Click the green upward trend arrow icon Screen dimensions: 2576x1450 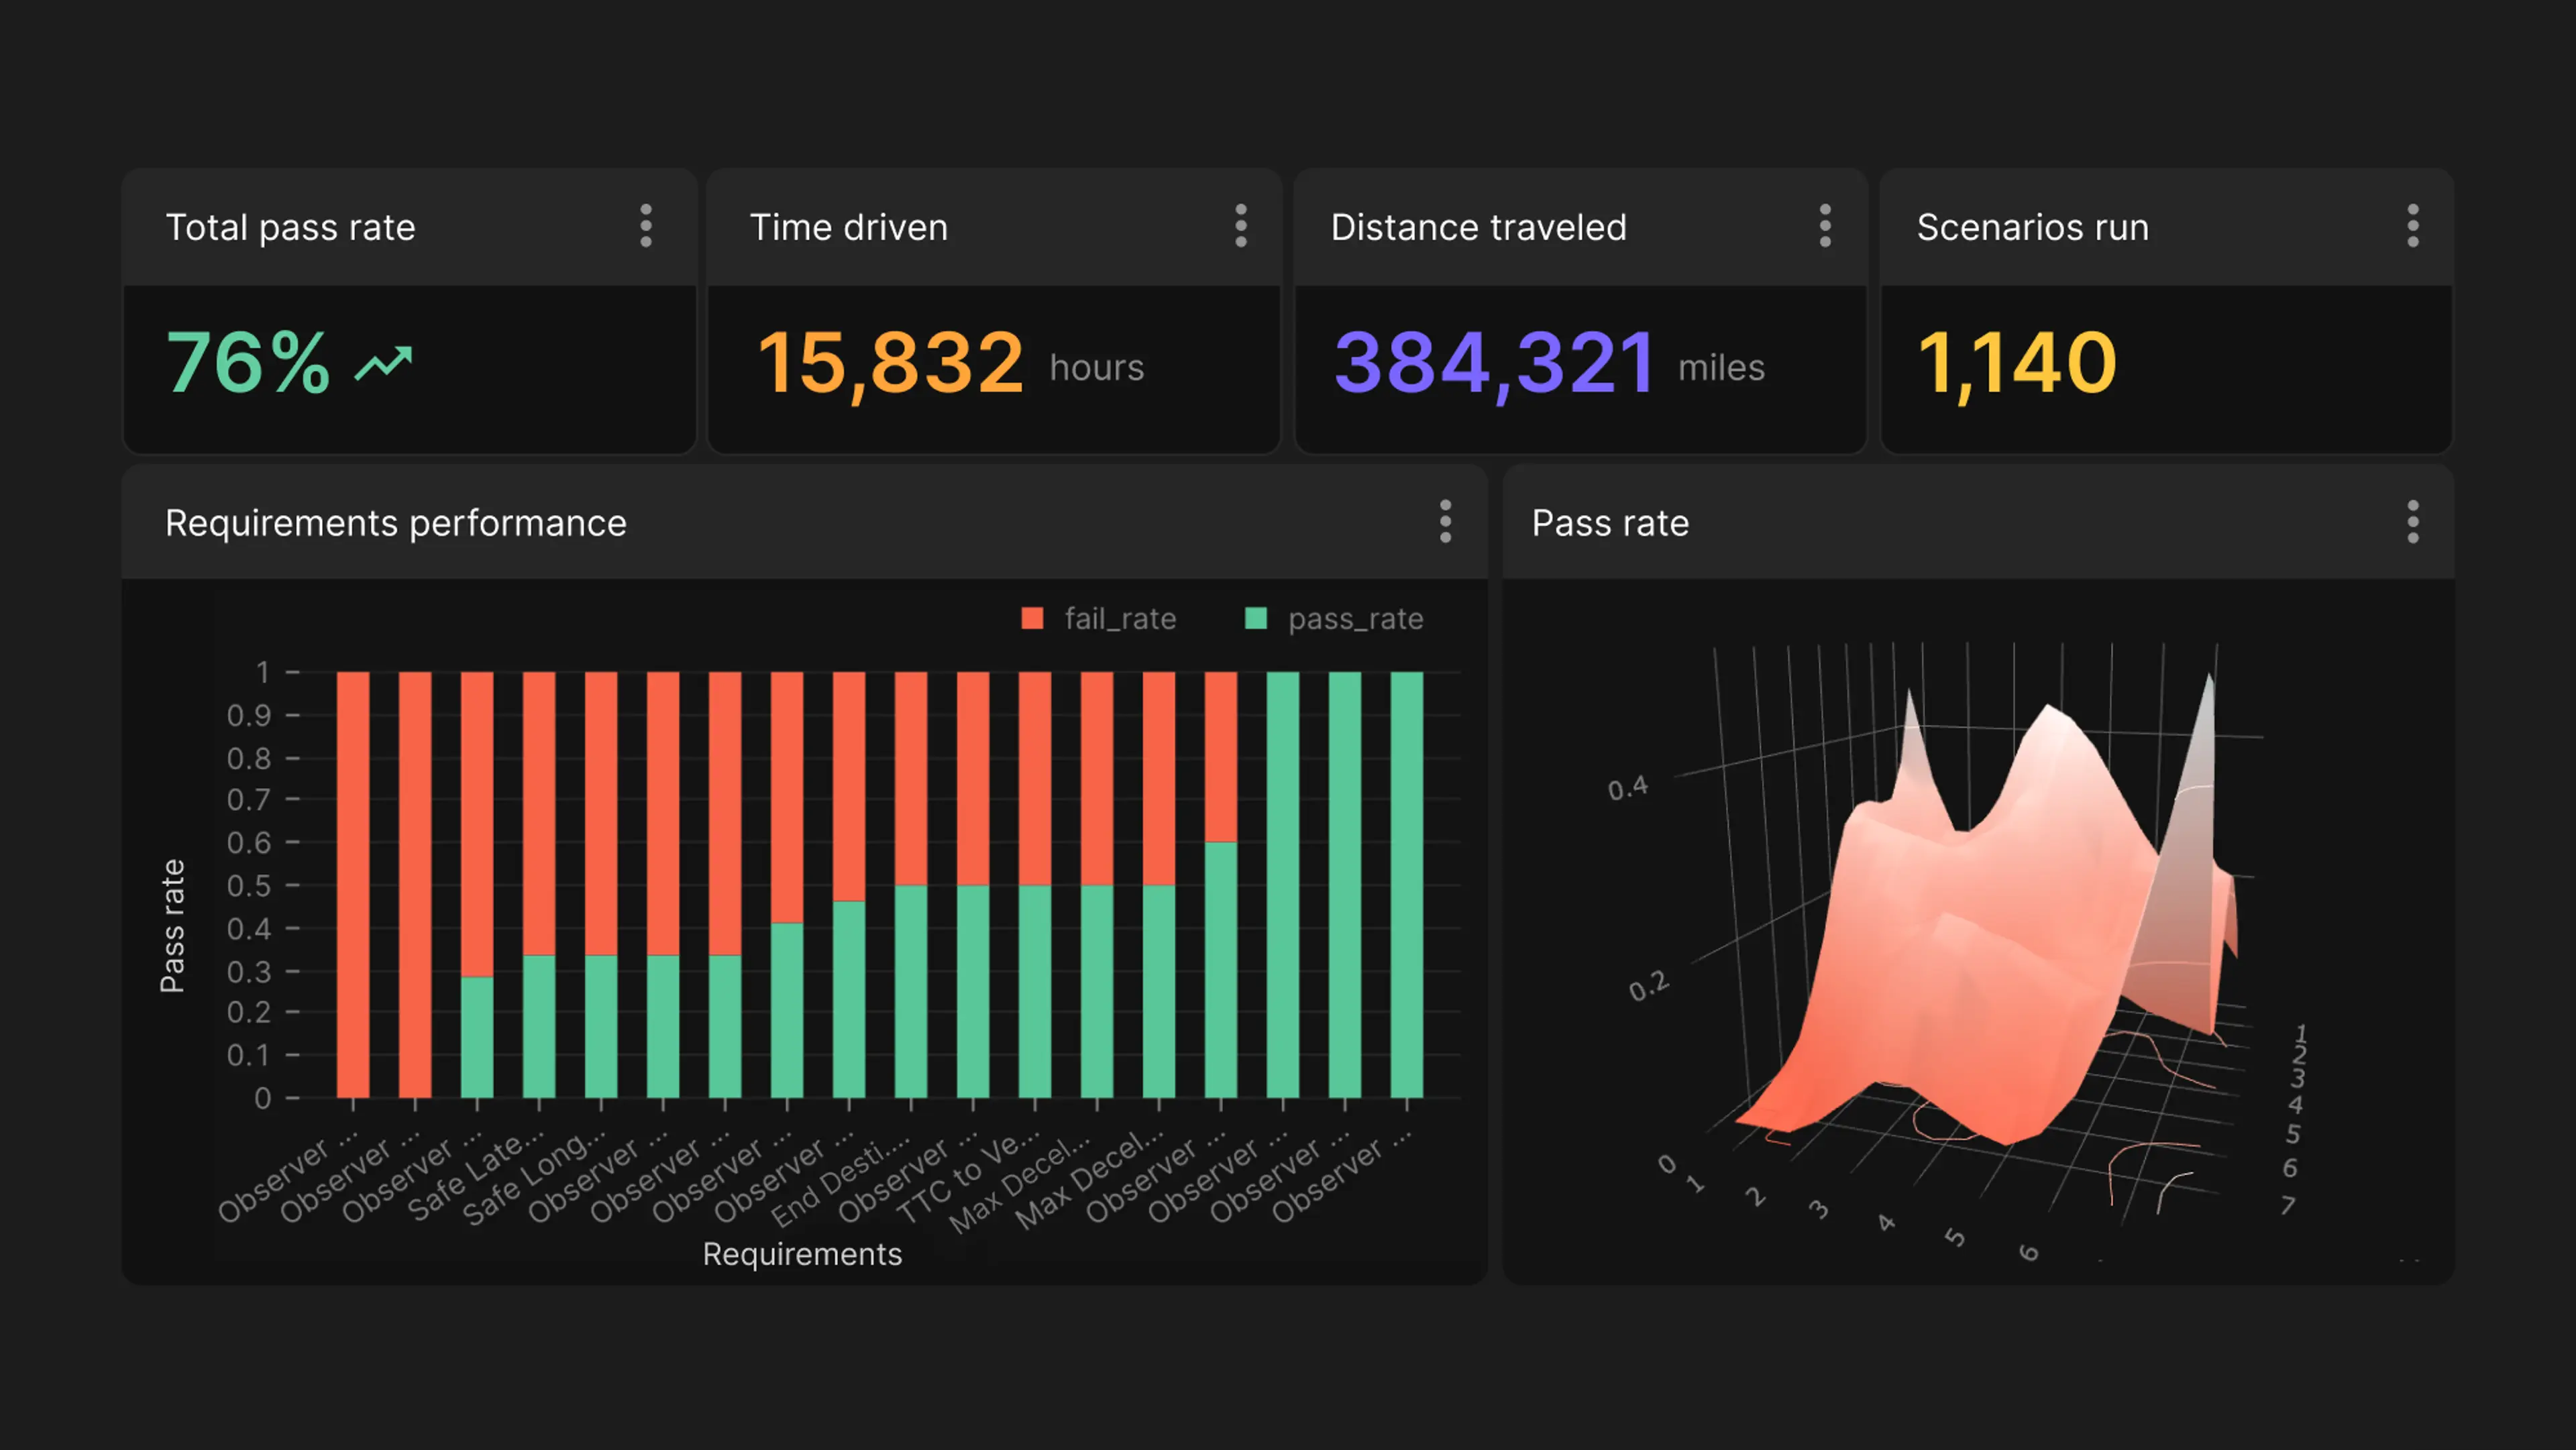pos(384,363)
